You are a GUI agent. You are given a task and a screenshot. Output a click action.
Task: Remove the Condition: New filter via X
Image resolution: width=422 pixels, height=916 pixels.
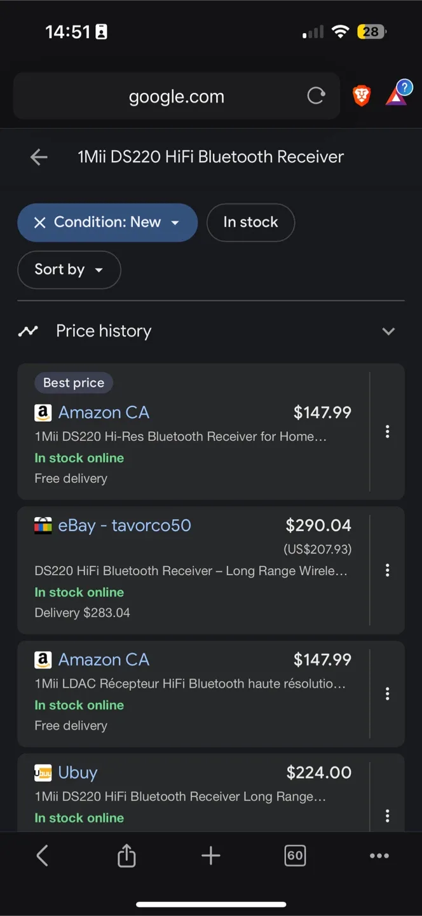tap(39, 222)
